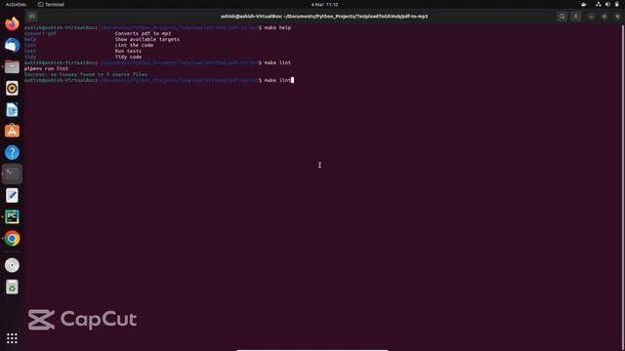Open Google Chrome from dock
The width and height of the screenshot is (625, 351).
[x=12, y=238]
